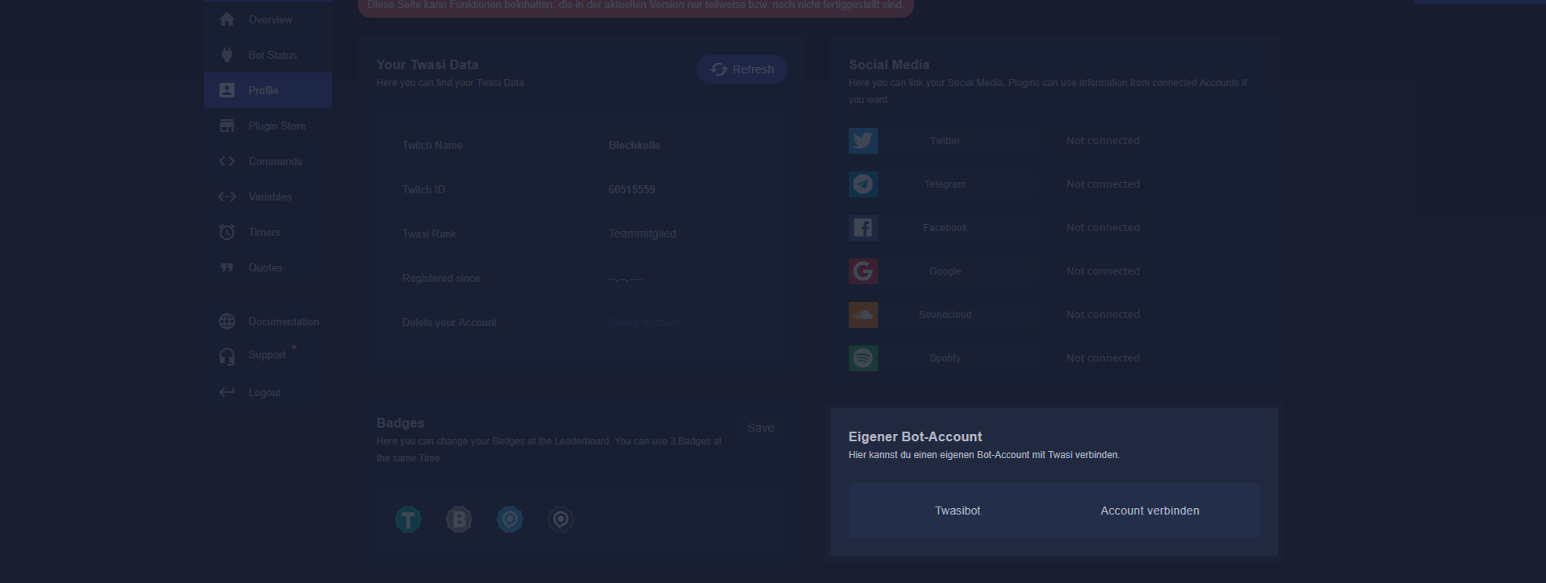Click the Twasibot label in bot account
Screen dimensions: 1546x583
[957, 511]
